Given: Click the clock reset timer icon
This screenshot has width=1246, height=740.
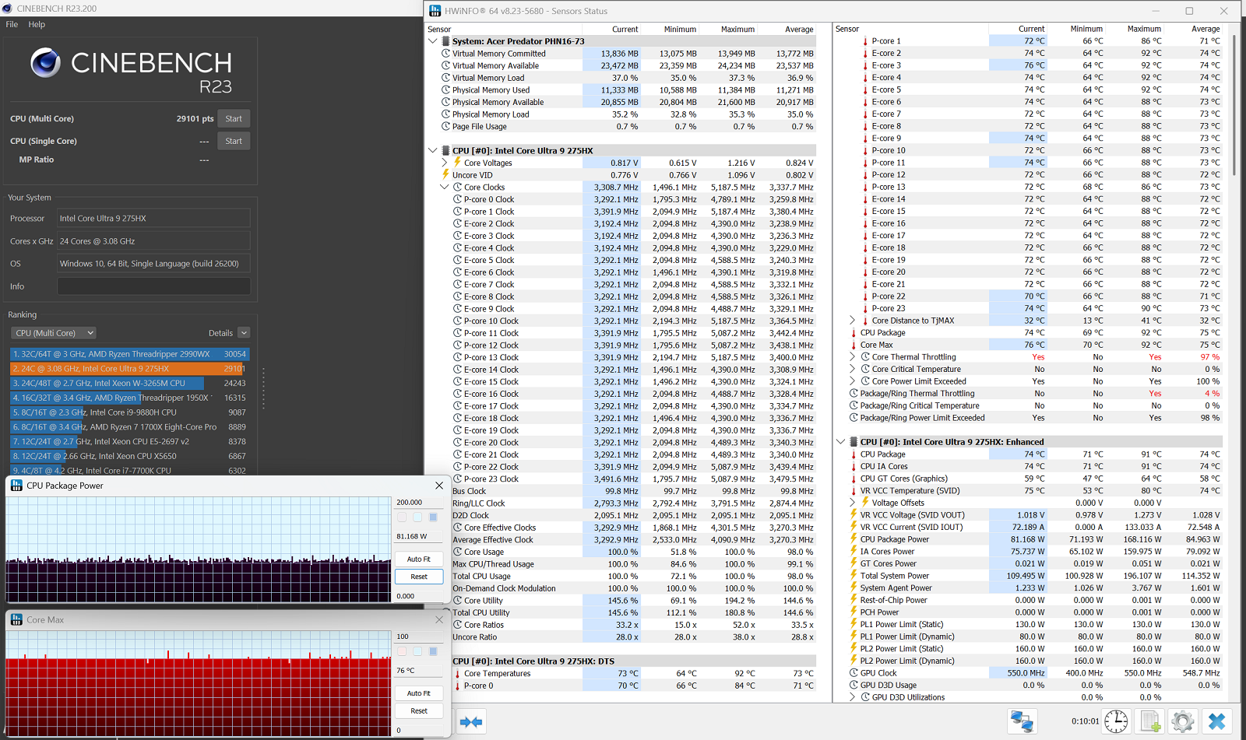Looking at the screenshot, I should click(x=1116, y=721).
